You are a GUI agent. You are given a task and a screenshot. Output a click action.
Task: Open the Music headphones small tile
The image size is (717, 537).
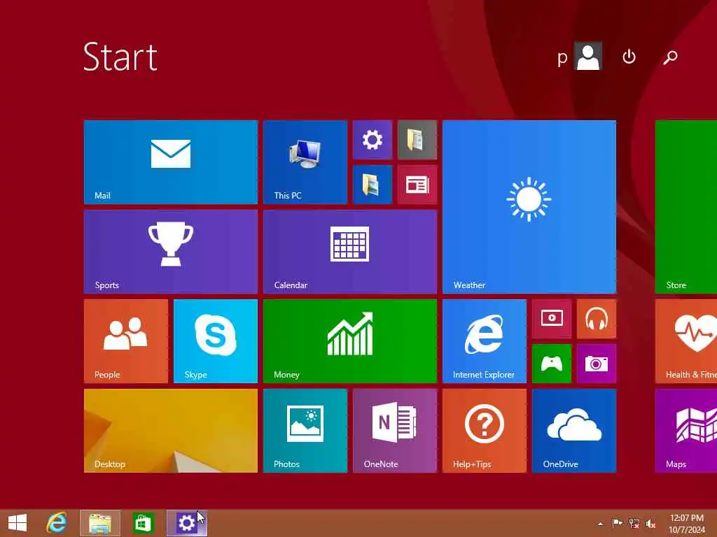pyautogui.click(x=597, y=319)
